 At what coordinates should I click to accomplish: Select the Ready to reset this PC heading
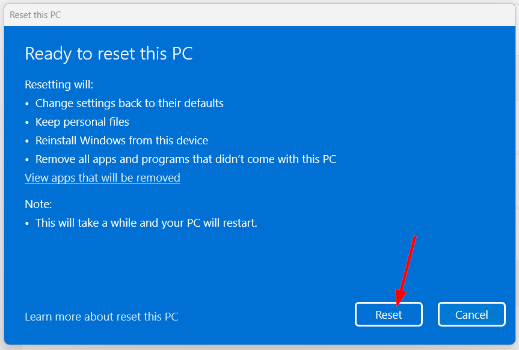coord(109,54)
